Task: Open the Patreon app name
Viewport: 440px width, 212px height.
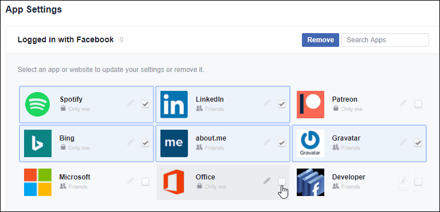Action: [x=344, y=99]
